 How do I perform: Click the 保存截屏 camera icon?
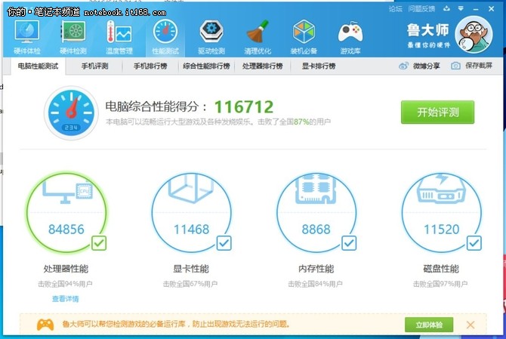(x=456, y=66)
